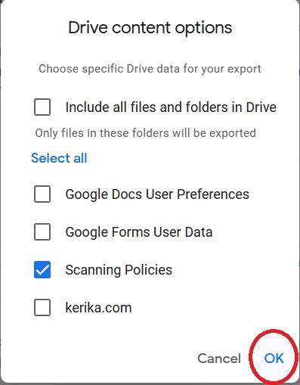This screenshot has width=300, height=385.
Task: Click the 'kerika.com' folder label
Action: coord(98,308)
